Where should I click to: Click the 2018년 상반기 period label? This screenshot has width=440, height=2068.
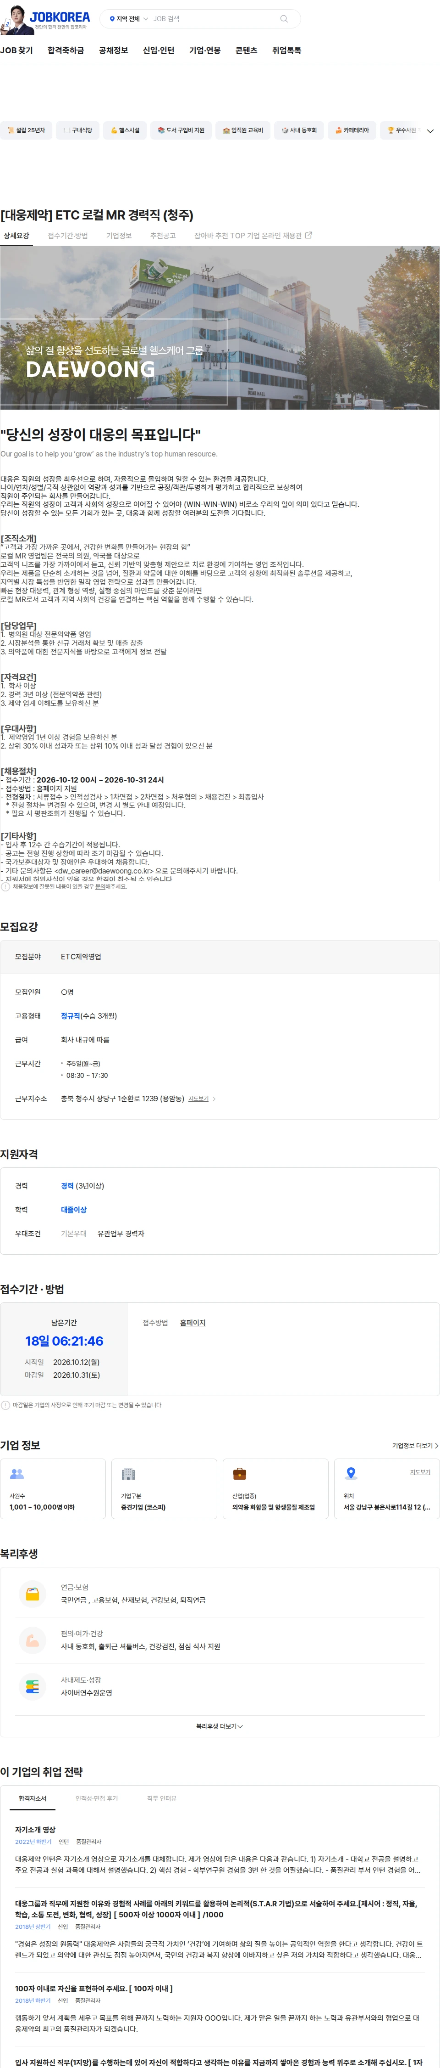click(x=33, y=1927)
